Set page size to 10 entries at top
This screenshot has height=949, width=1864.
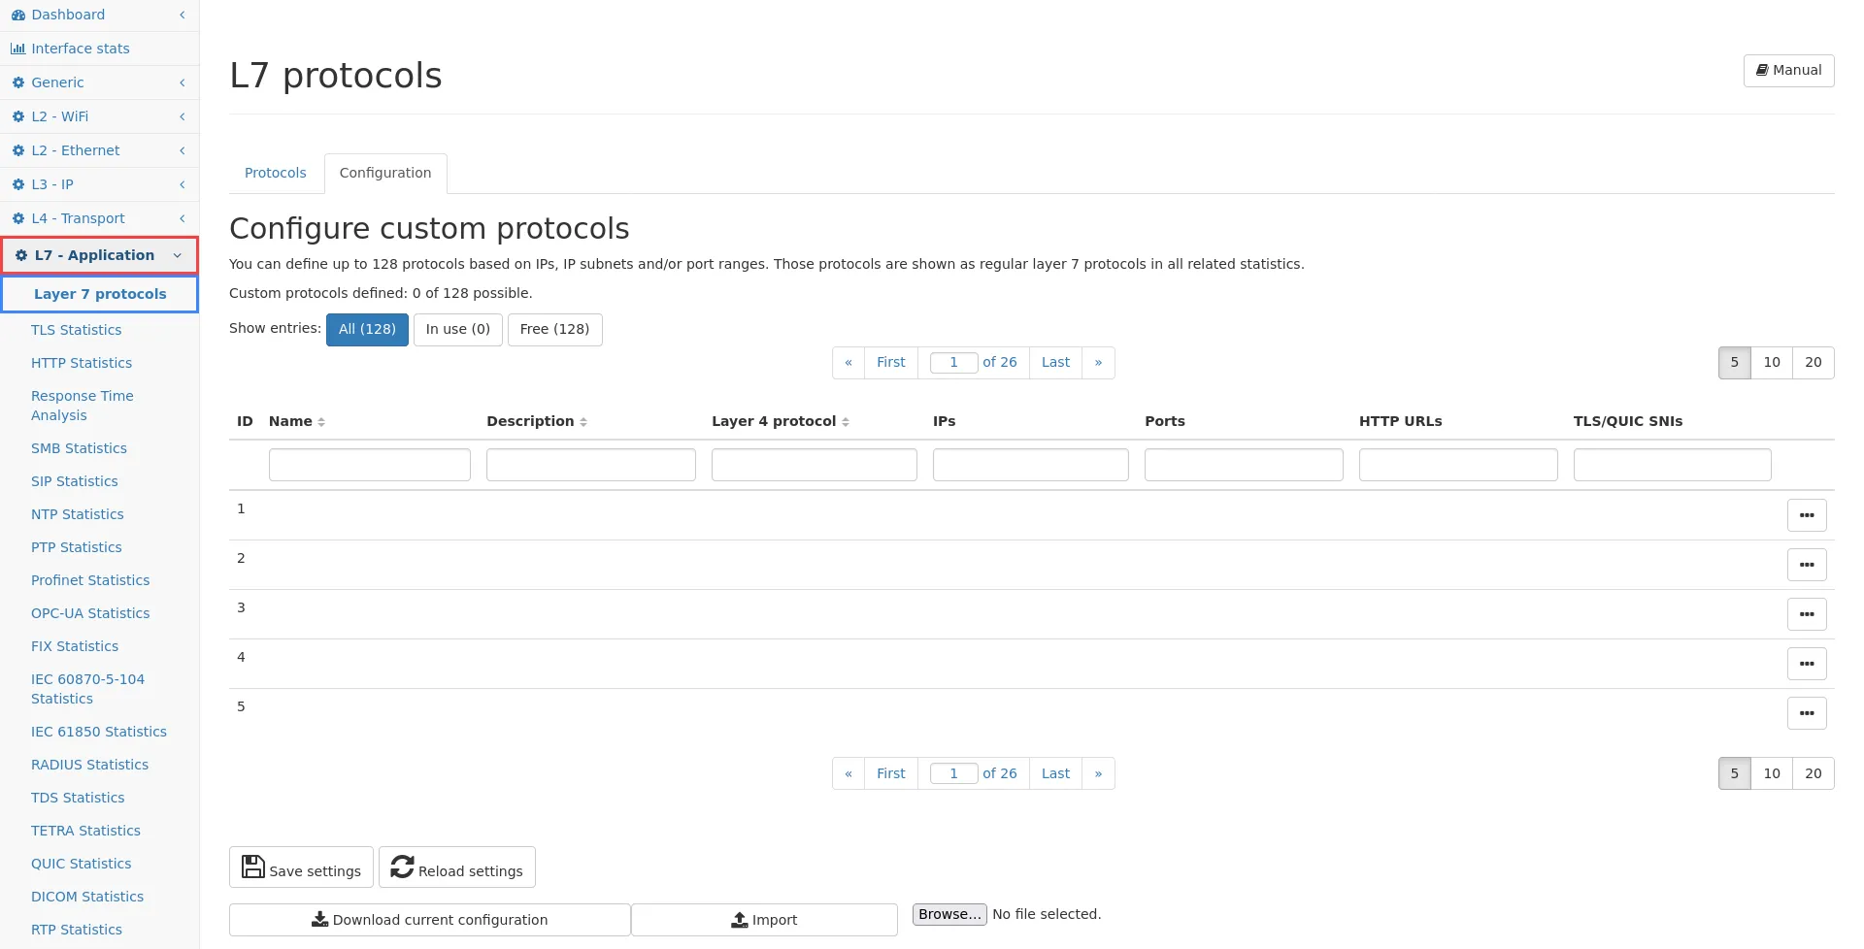point(1771,362)
